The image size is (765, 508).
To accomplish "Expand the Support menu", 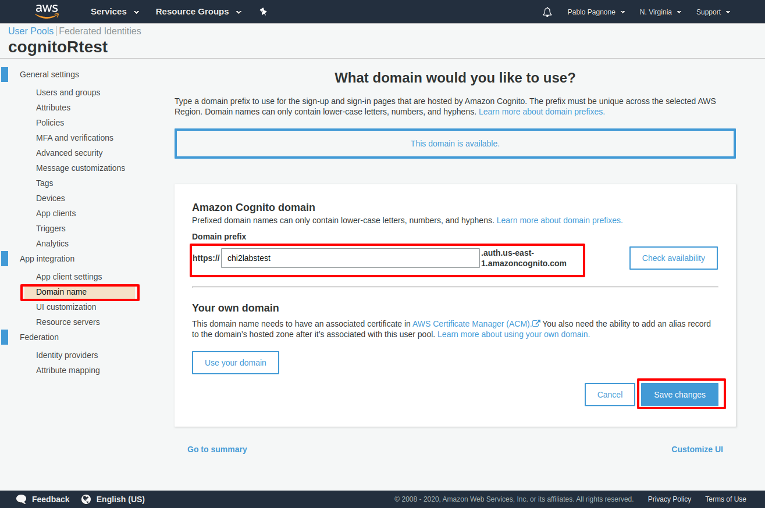I will (713, 12).
